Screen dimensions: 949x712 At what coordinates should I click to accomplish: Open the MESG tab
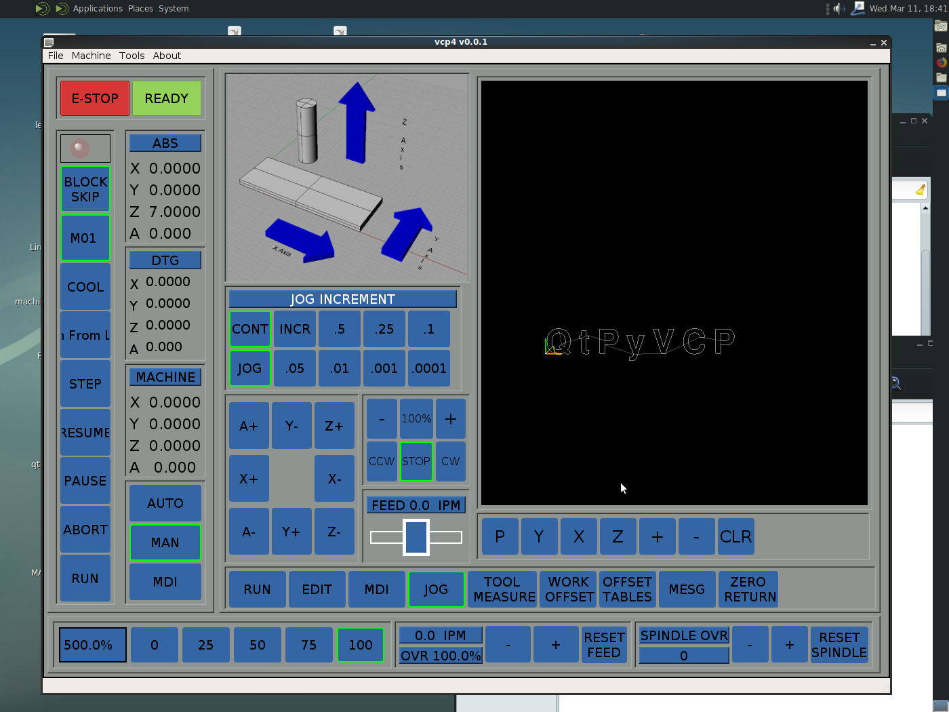point(687,589)
